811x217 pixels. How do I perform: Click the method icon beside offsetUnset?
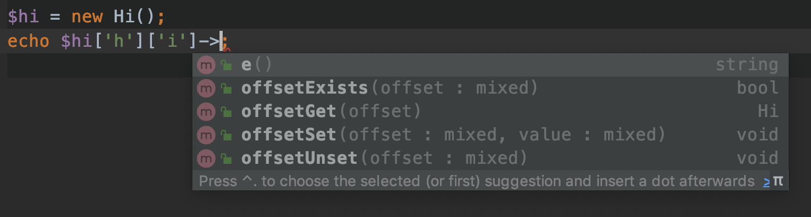pyautogui.click(x=205, y=158)
